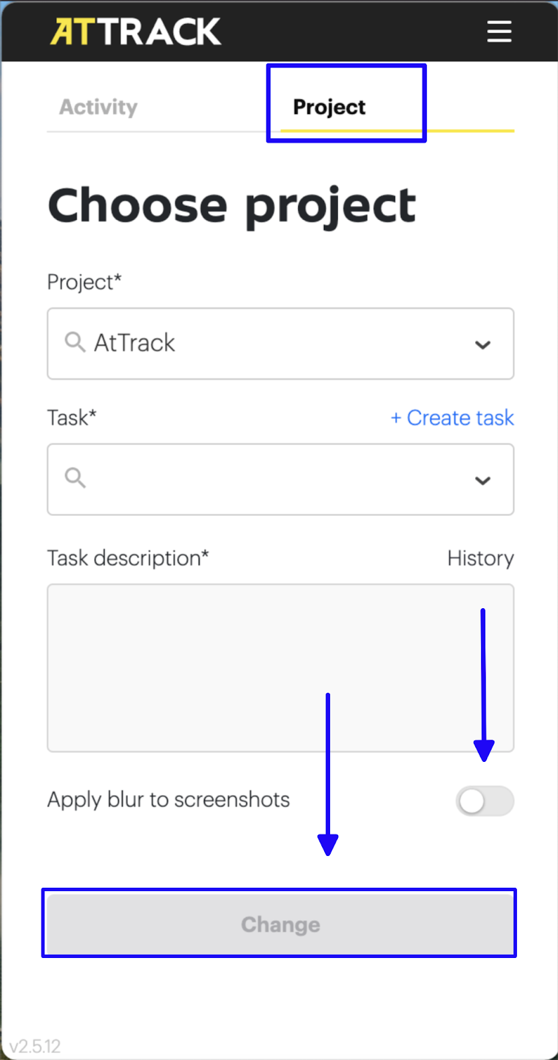Focus the Task description text area
Image resolution: width=558 pixels, height=1060 pixels.
click(x=280, y=668)
